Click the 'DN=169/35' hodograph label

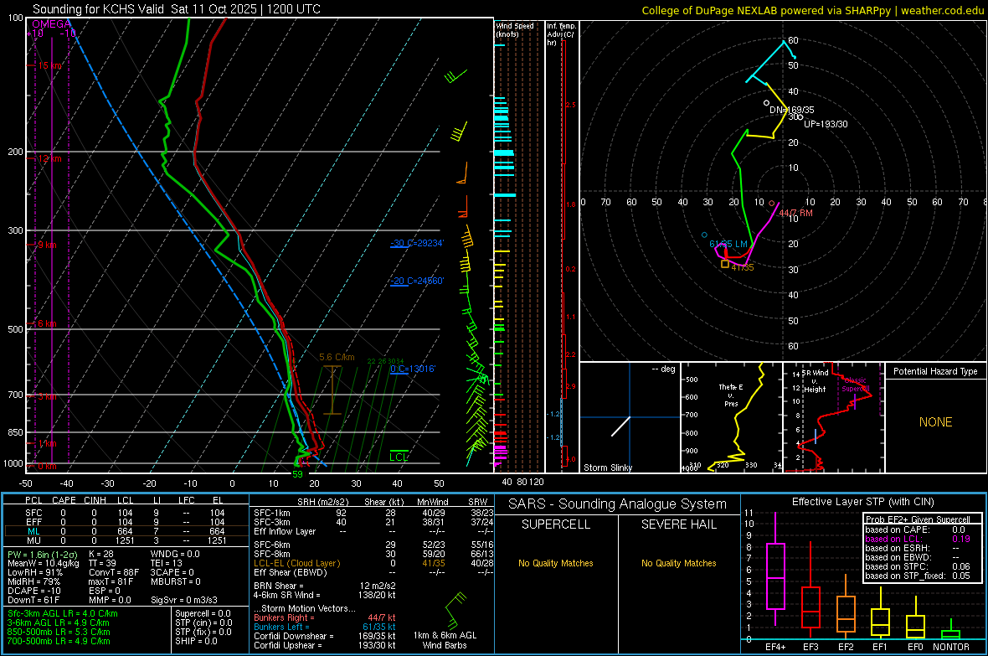(792, 110)
